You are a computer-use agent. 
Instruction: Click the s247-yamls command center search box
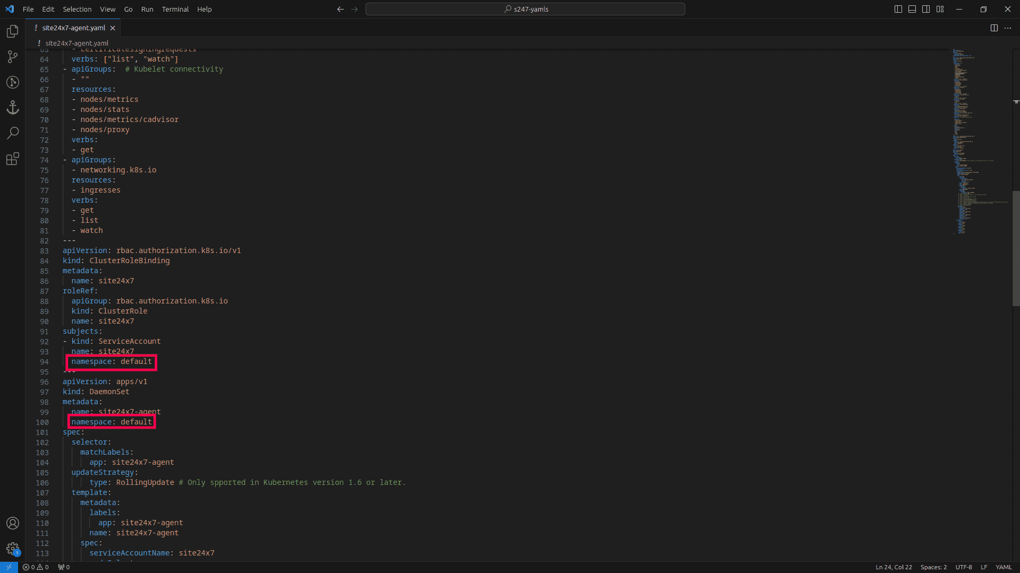525,9
